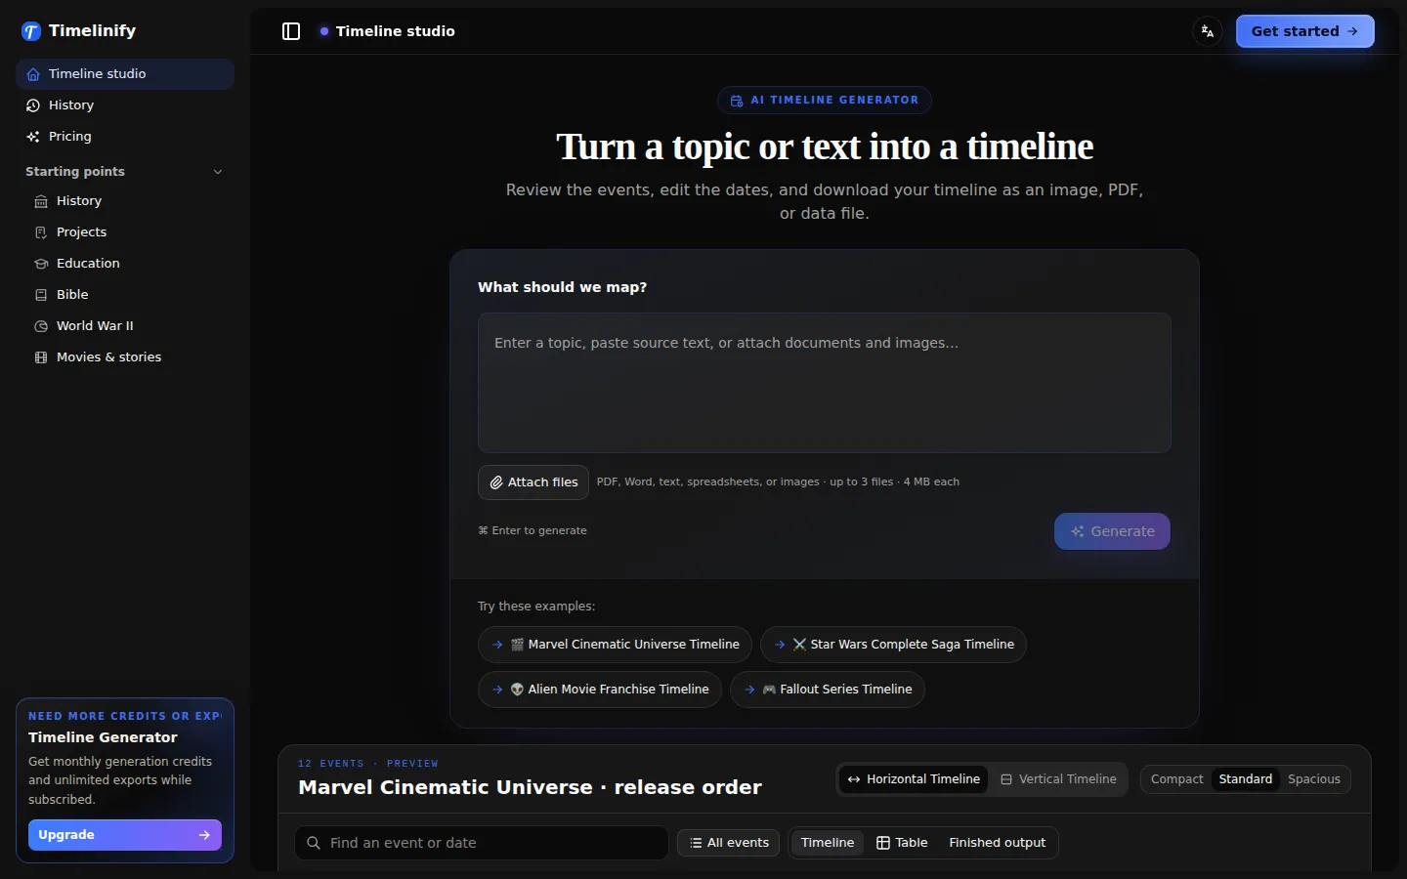Switch to Horizontal Timeline layout
Screen dimensions: 1407x879
914,779
